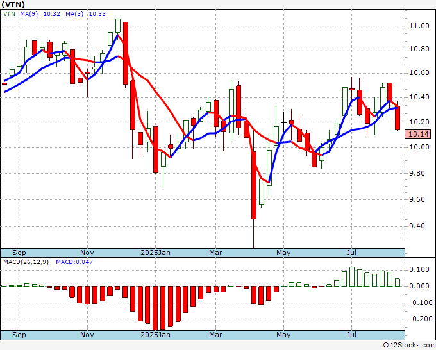Click the MACD(26,12,9) indicator label
The image size is (436, 350).
tap(26, 262)
